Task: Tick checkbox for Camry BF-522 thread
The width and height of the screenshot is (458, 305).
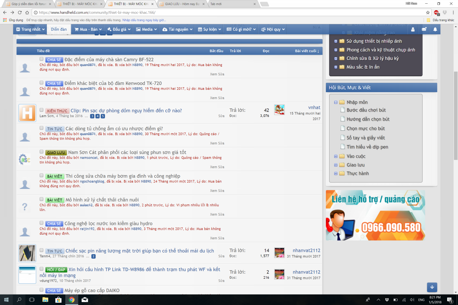Action: tap(42, 59)
